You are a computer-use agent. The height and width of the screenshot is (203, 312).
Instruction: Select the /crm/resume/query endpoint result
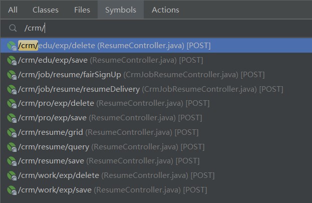pos(156,147)
